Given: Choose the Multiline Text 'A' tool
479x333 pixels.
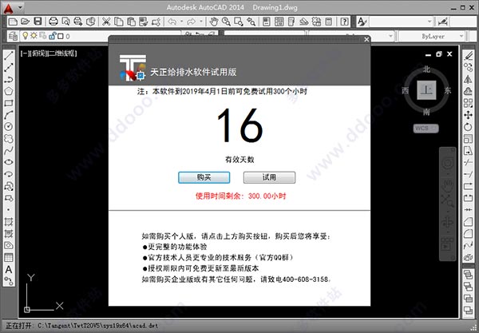Looking at the screenshot, I should point(8,269).
